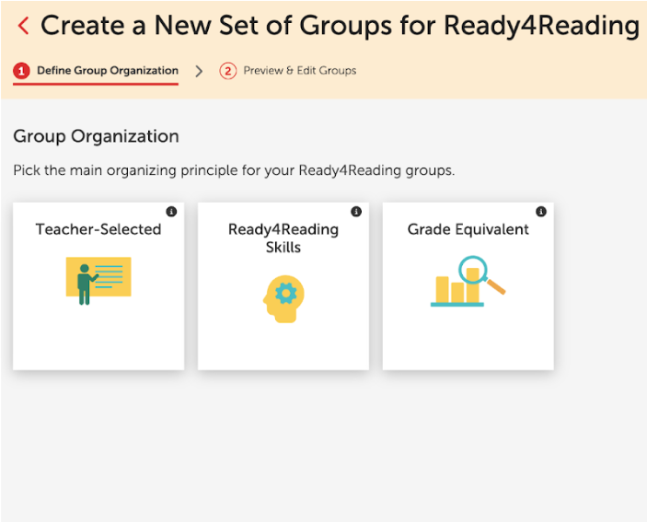Open info for Ready4Reading Skills card
This screenshot has height=522, width=647.
pyautogui.click(x=356, y=212)
